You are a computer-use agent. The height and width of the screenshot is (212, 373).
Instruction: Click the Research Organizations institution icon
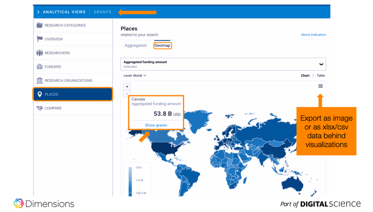pyautogui.click(x=40, y=81)
